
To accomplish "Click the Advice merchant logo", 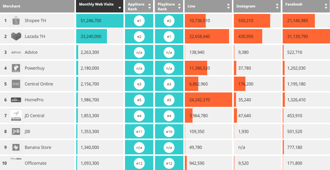I will [x=16, y=52].
